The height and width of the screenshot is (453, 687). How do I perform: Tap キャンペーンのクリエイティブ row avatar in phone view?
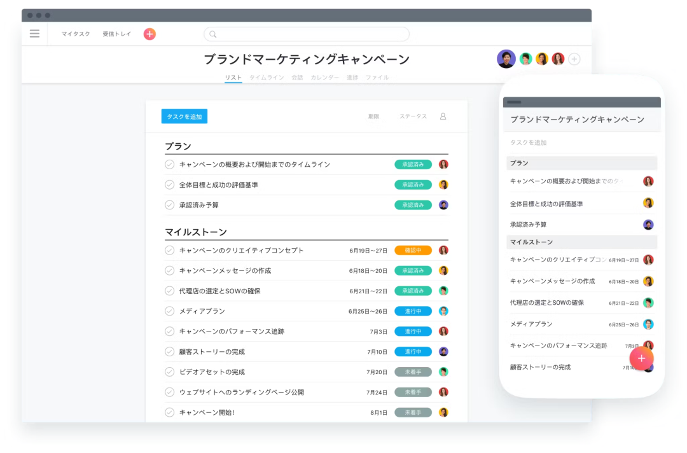coord(648,260)
